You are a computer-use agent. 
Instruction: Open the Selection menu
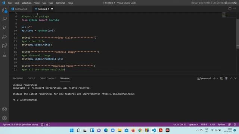[27, 3]
